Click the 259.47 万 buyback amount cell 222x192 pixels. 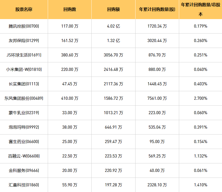tap(113, 141)
